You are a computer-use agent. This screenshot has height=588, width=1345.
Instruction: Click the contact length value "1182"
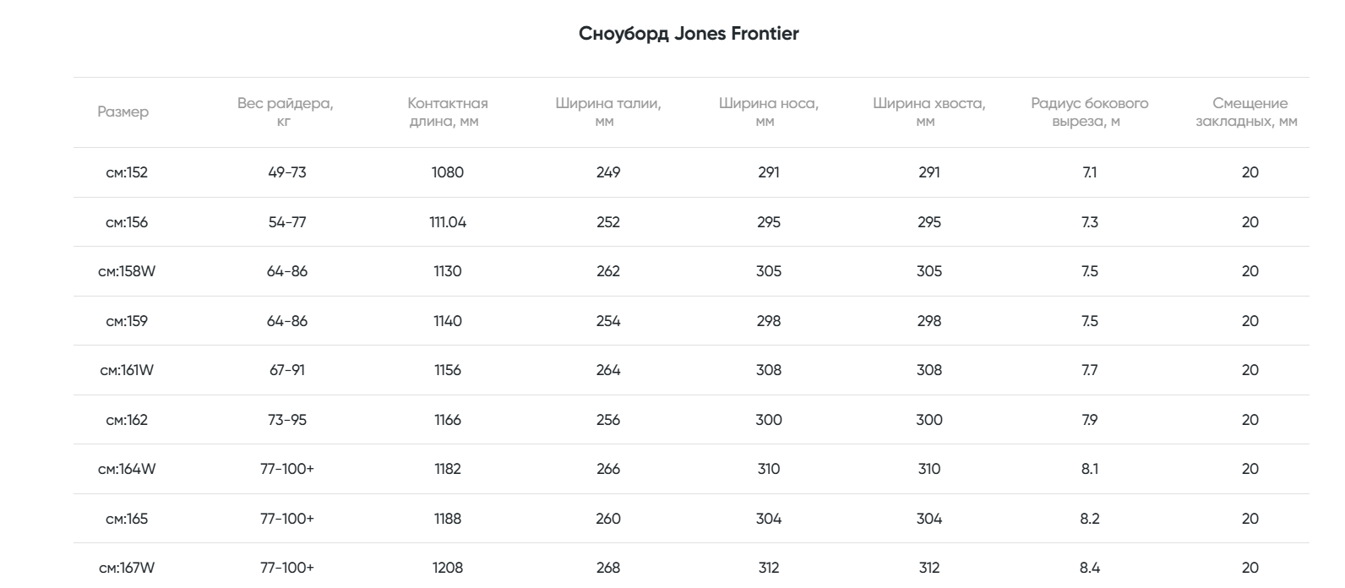tap(448, 469)
